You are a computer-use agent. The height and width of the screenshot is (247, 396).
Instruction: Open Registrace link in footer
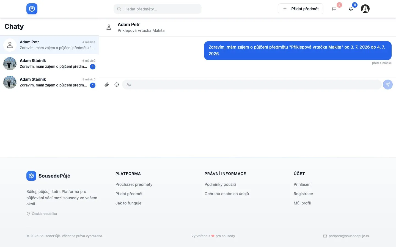[x=303, y=194]
